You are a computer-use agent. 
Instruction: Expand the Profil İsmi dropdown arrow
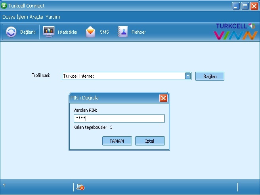pyautogui.click(x=188, y=76)
